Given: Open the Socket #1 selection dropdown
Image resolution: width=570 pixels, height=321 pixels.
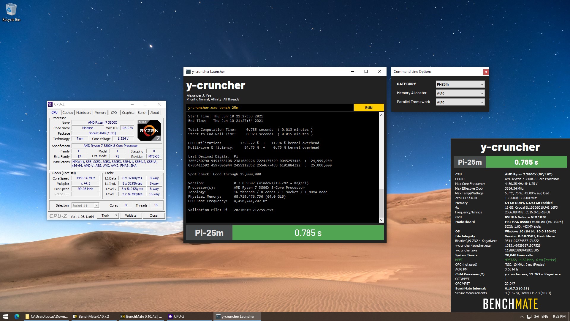Looking at the screenshot, I should [85, 205].
